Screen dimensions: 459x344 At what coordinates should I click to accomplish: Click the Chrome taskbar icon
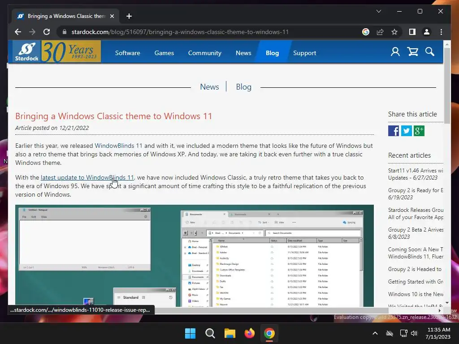pos(269,333)
